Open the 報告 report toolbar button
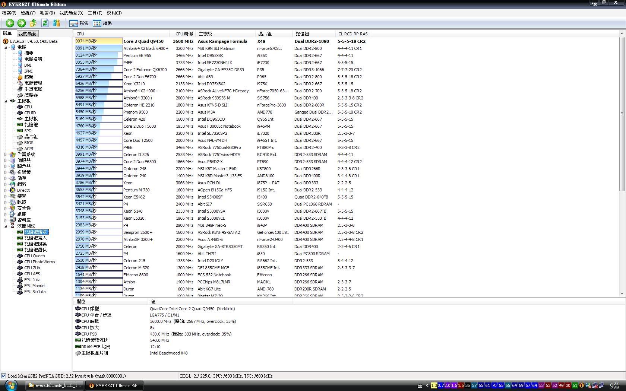Image resolution: width=626 pixels, height=391 pixels. (x=79, y=23)
